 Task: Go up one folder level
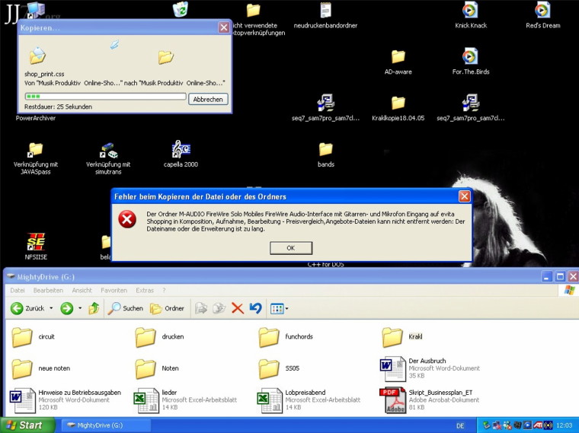coord(94,308)
